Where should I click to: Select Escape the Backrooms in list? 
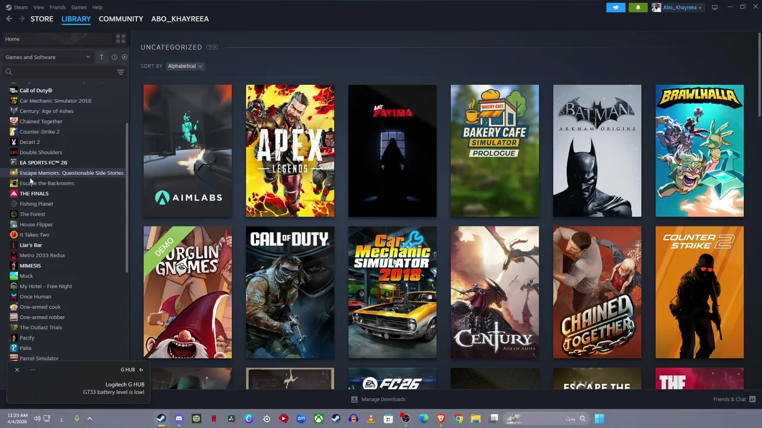[46, 183]
